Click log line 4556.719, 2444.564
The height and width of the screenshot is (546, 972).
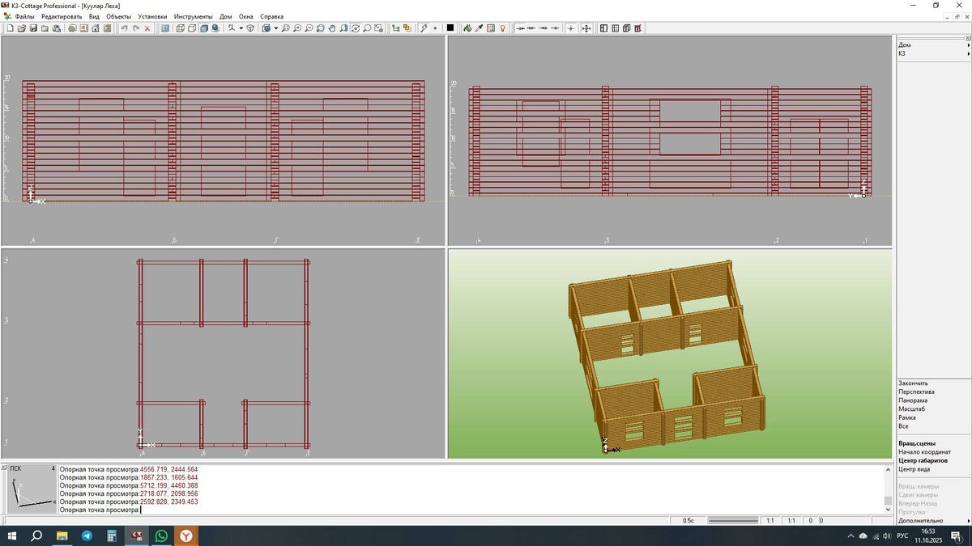tap(128, 469)
